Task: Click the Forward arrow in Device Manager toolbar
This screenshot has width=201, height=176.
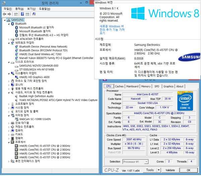Action: coord(9,14)
